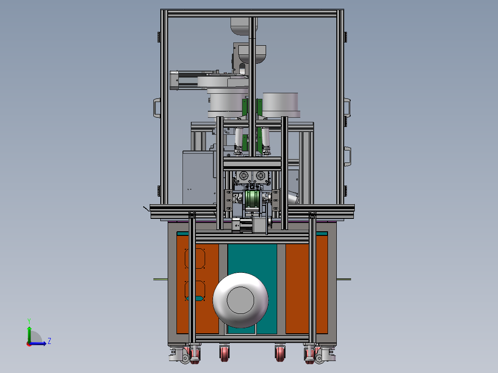The image size is (498, 373).
Task: Select the gray electrical enclosure box behind the frame
Action: point(199,177)
